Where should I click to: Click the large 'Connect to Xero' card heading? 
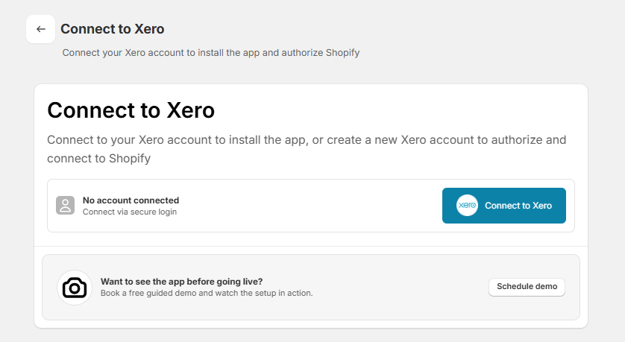click(131, 110)
